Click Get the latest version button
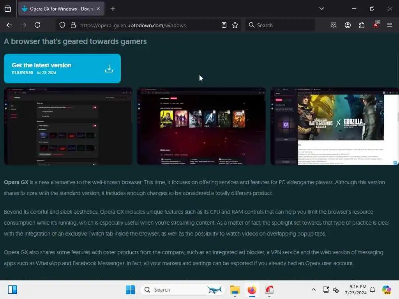 coord(62,69)
